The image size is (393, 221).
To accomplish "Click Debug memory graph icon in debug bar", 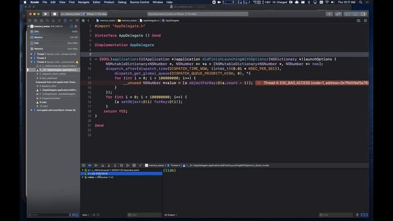I will [128, 165].
